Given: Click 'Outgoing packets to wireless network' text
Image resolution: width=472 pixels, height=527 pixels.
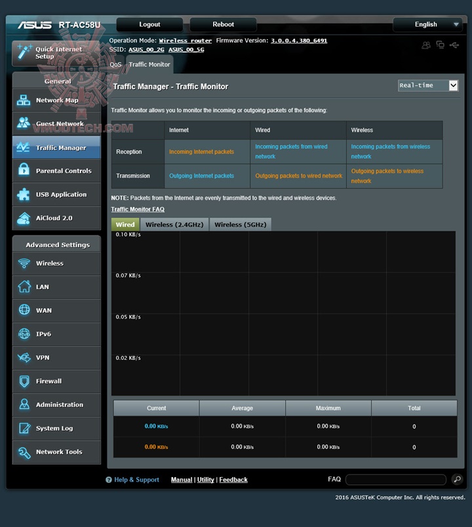Looking at the screenshot, I should point(387,176).
